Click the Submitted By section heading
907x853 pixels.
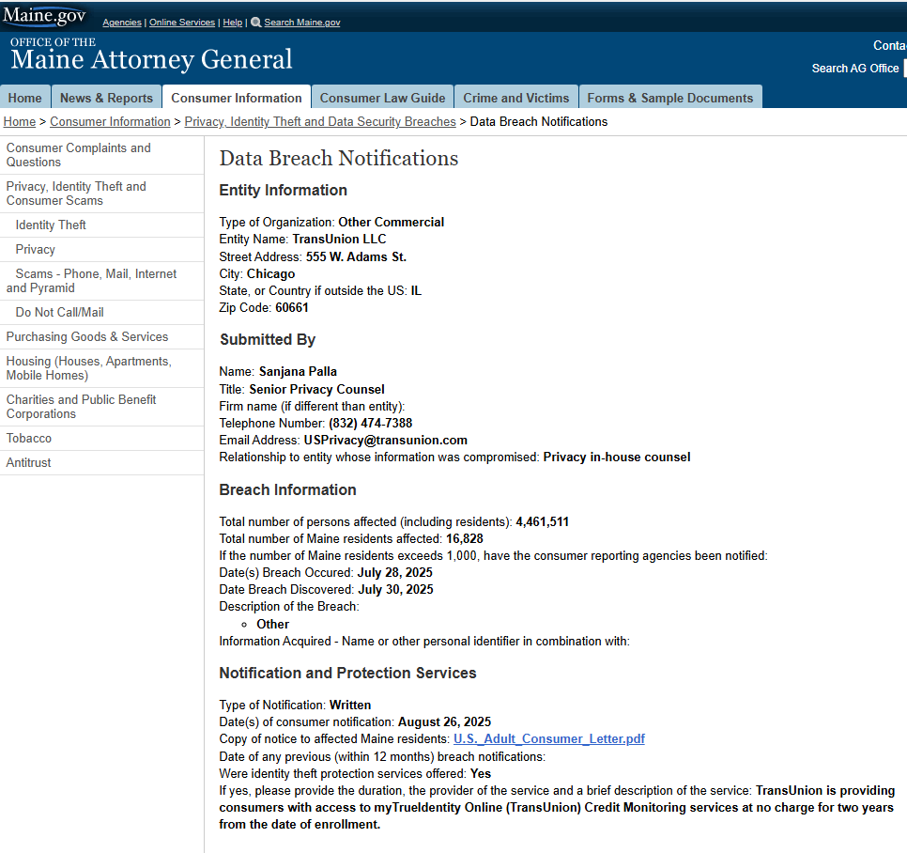[268, 340]
